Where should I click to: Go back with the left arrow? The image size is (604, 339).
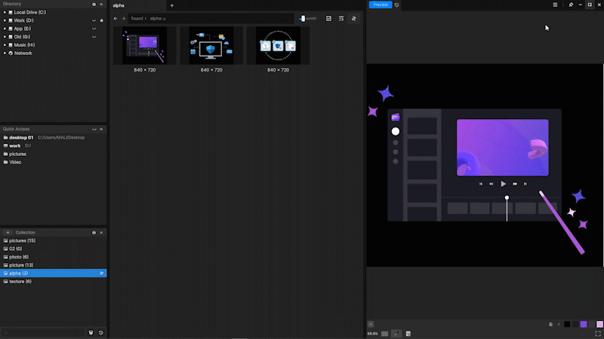(x=116, y=18)
